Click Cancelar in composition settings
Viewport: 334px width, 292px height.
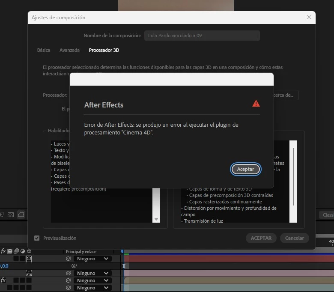pos(294,238)
